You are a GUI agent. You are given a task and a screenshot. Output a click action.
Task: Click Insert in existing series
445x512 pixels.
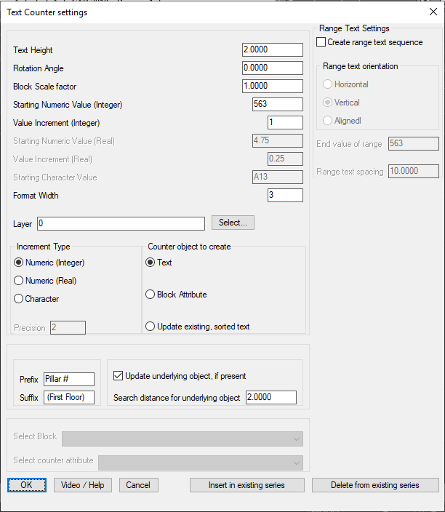coord(246,485)
